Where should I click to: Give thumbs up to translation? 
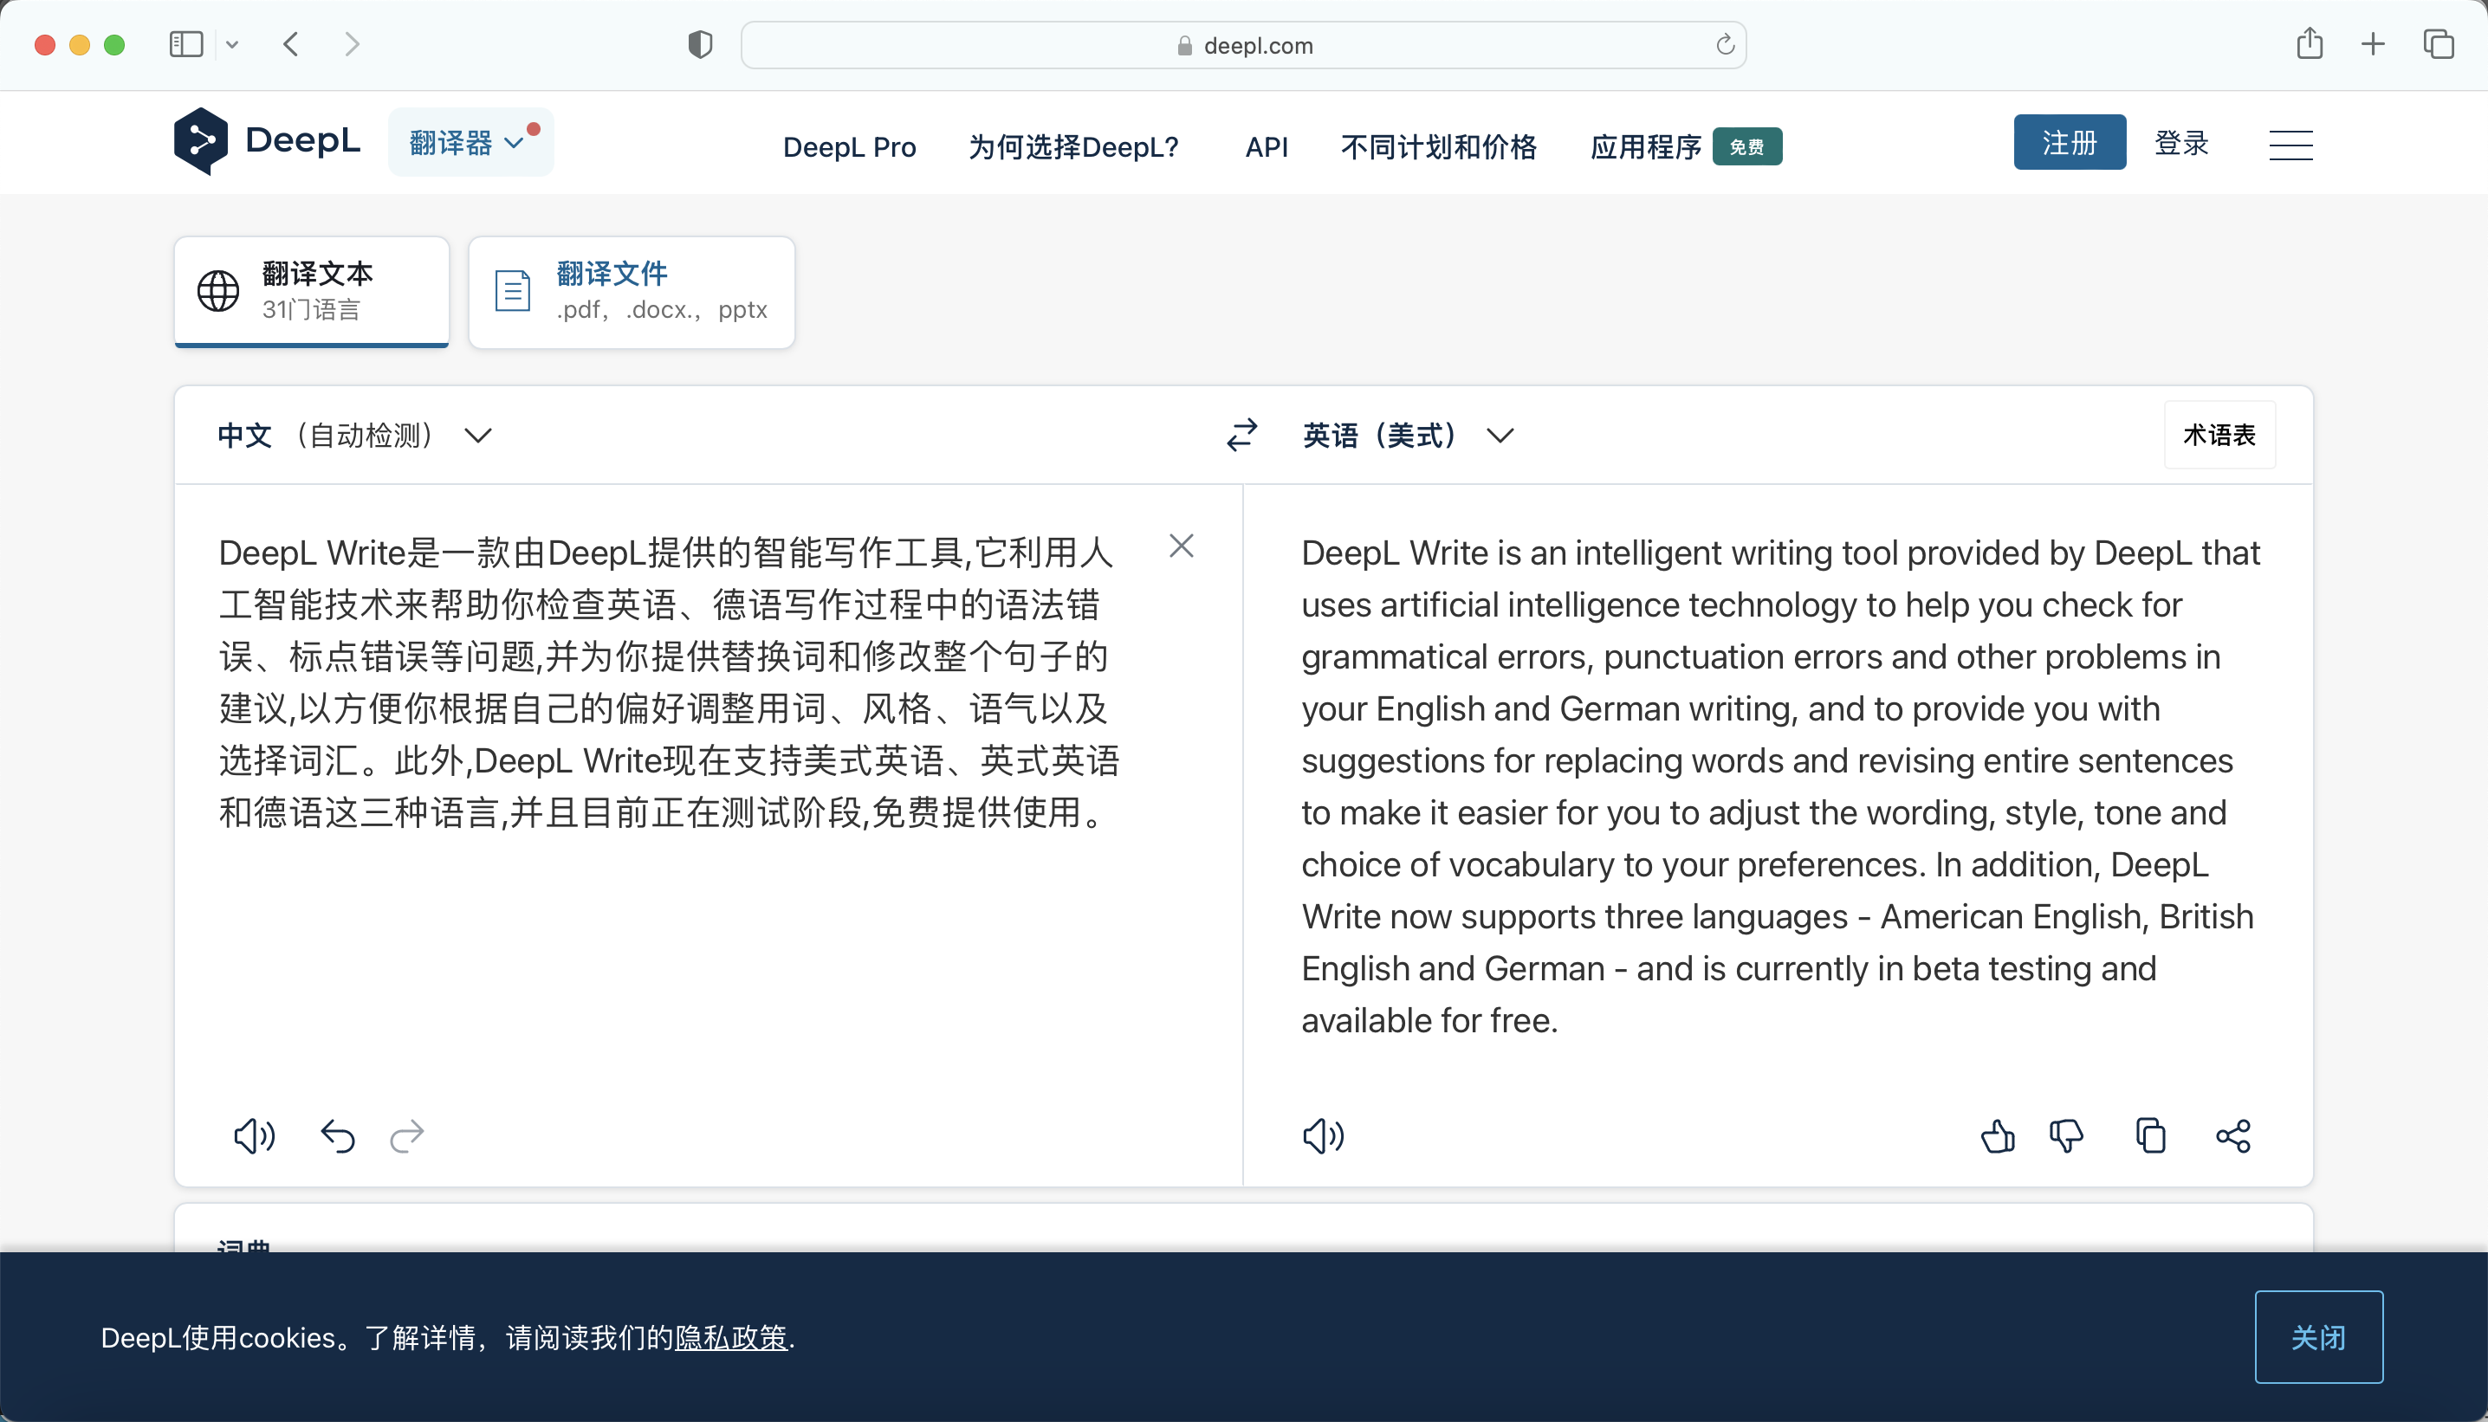[x=1997, y=1136]
